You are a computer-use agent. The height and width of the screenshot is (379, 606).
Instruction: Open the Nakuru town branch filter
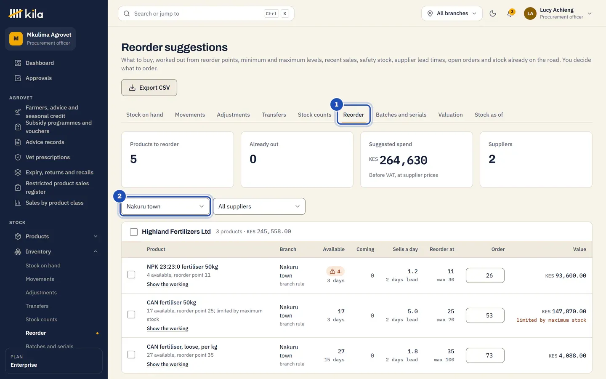click(x=165, y=206)
